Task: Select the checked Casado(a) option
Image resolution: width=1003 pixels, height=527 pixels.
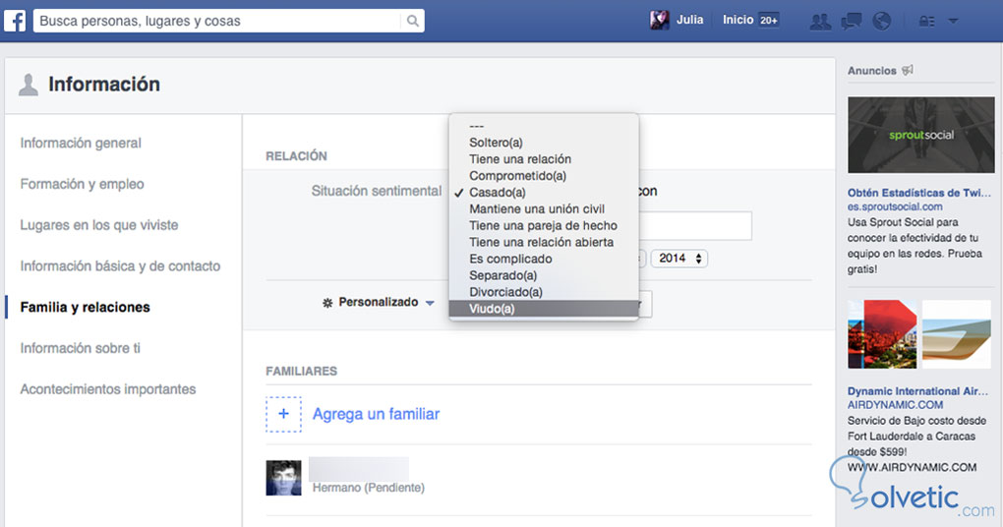Action: pos(544,192)
